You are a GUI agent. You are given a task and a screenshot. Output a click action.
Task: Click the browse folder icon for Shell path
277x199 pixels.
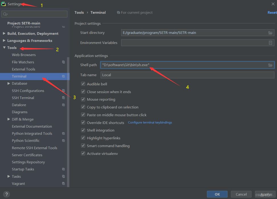270,65
